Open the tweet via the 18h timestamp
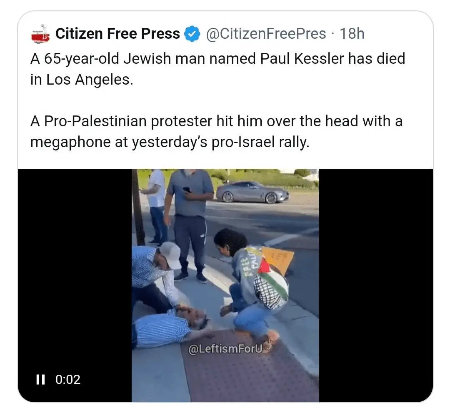The image size is (450, 411). click(x=352, y=34)
